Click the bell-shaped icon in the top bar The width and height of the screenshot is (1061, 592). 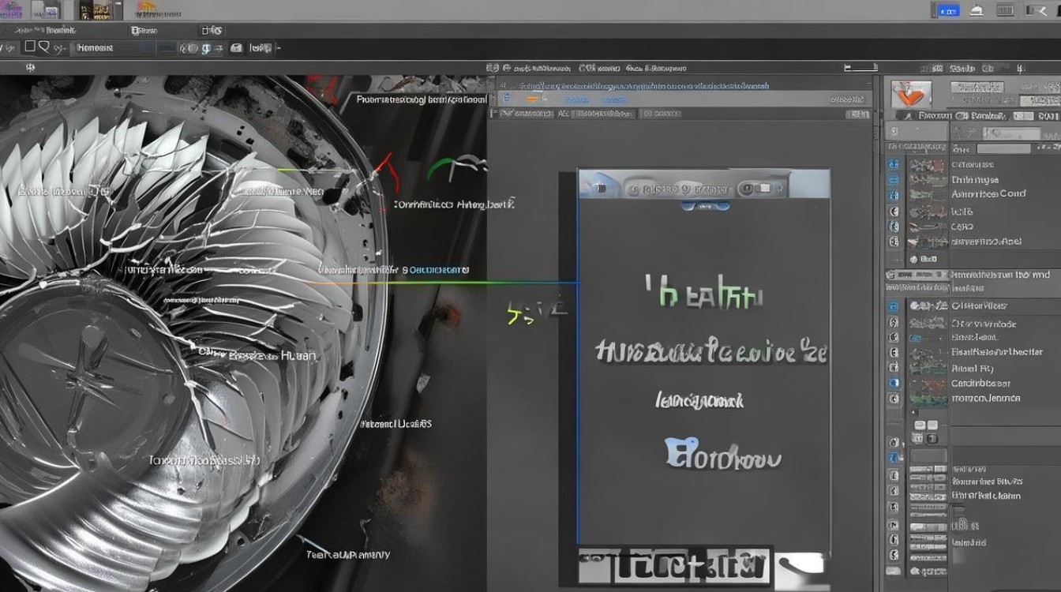tap(977, 10)
